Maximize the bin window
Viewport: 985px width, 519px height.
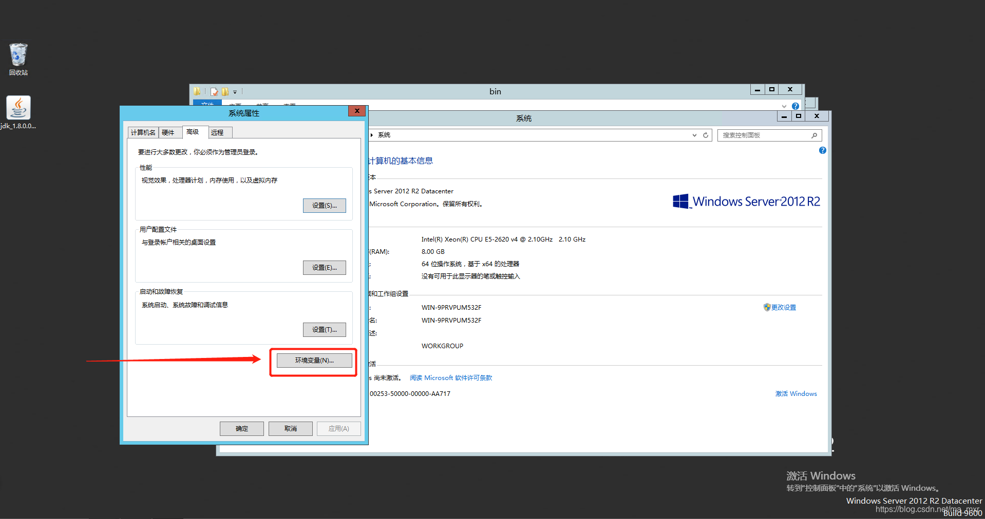pos(772,90)
